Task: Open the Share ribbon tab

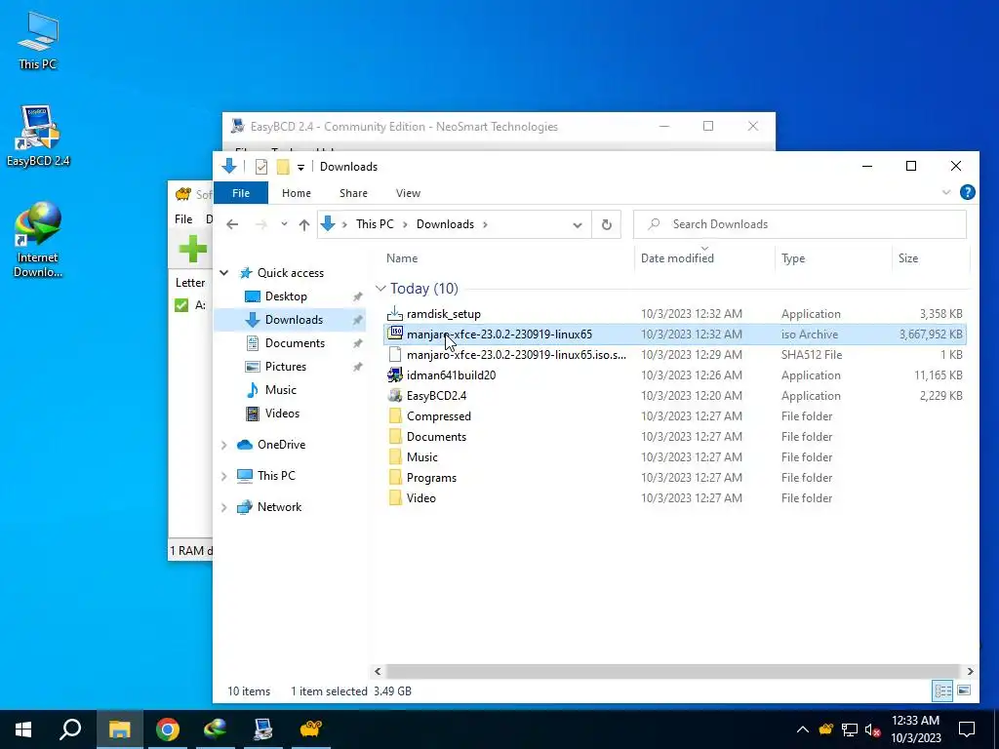Action: [x=353, y=193]
